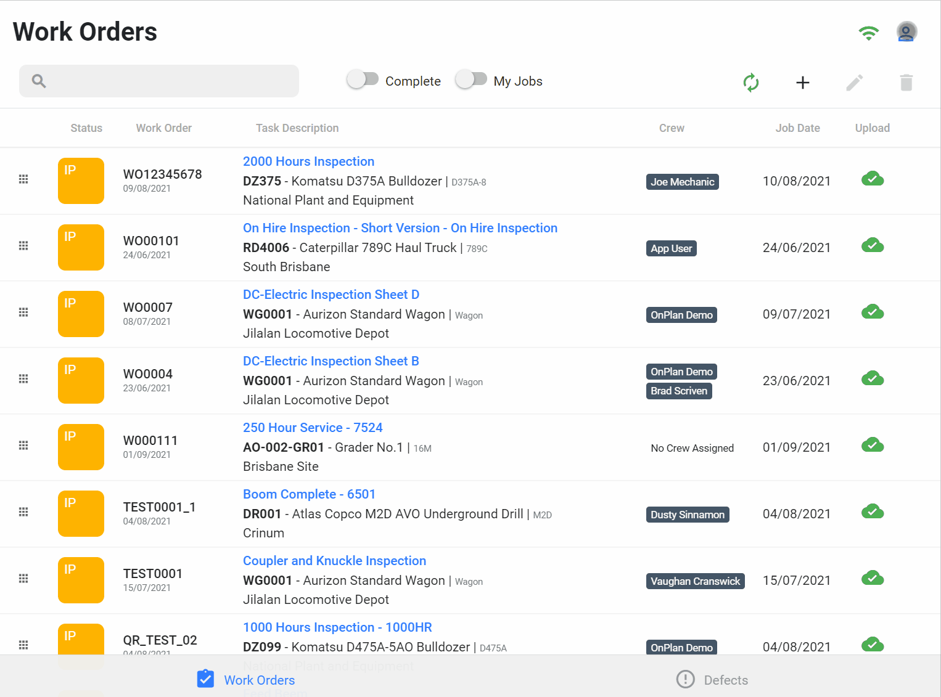Open the 2000 Hours Inspection link
This screenshot has width=941, height=697.
click(308, 161)
